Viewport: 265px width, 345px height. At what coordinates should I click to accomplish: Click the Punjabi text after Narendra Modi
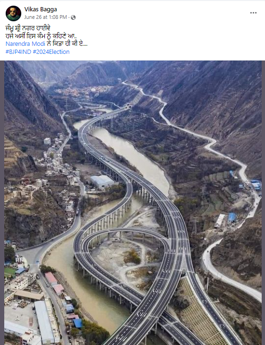67,43
